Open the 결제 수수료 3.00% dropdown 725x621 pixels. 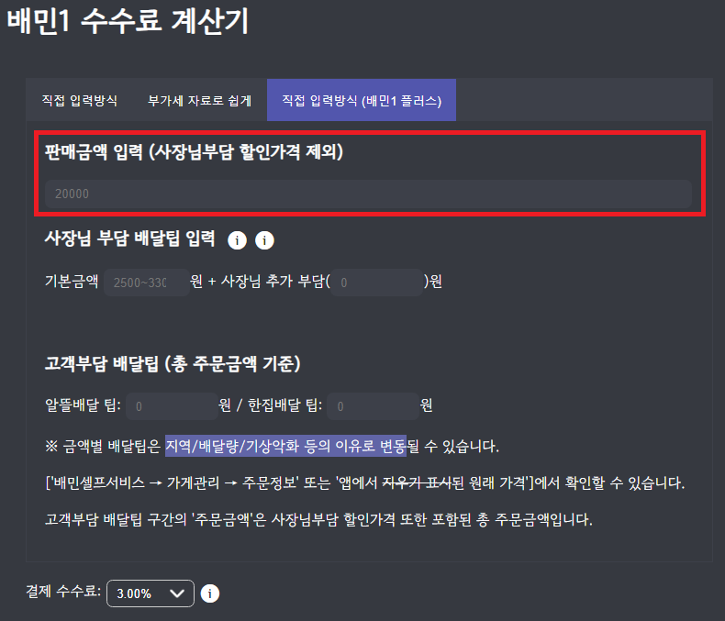pos(151,593)
